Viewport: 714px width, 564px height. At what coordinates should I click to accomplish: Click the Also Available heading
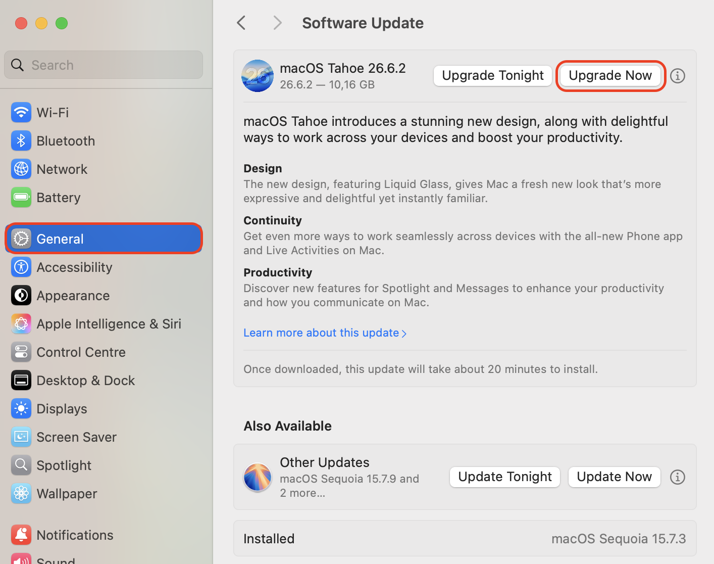click(287, 426)
